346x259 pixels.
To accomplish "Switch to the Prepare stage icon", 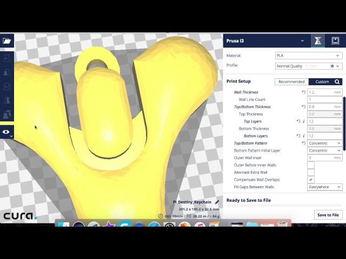I will pos(318,41).
